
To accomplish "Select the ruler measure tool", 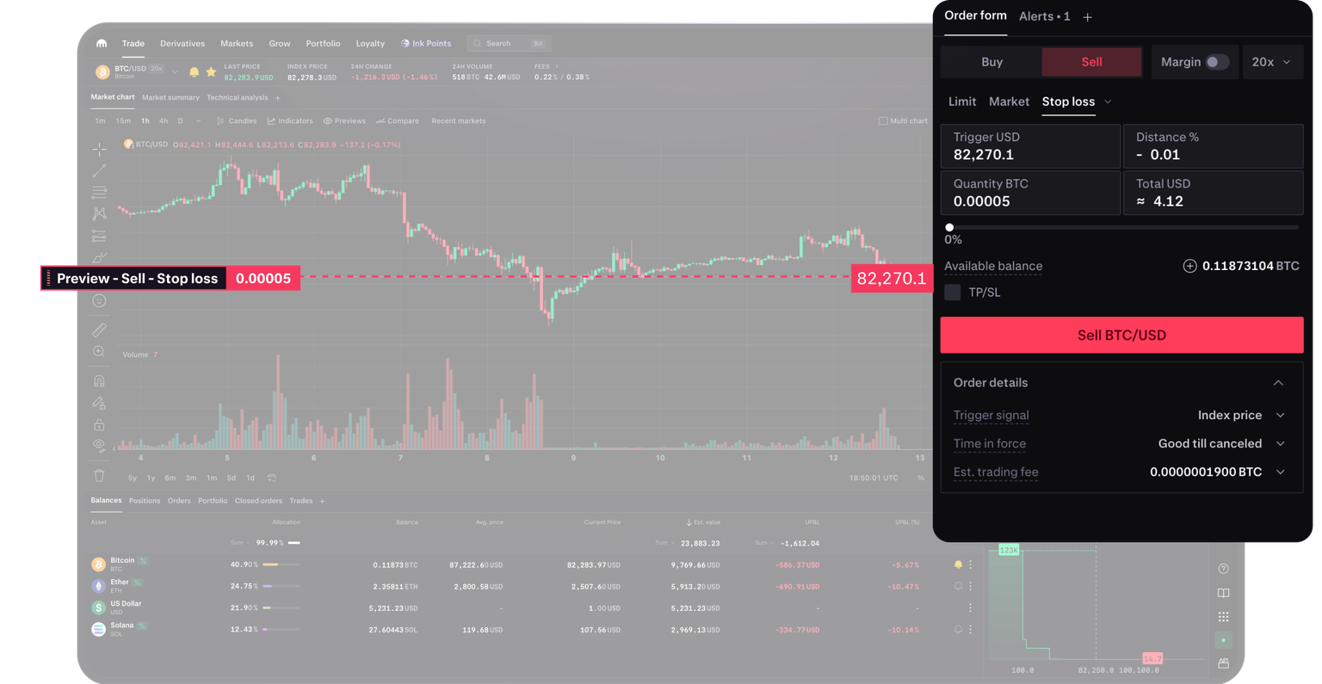I will pos(99,330).
